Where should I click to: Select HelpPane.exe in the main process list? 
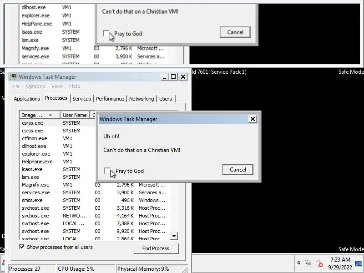pos(58,162)
